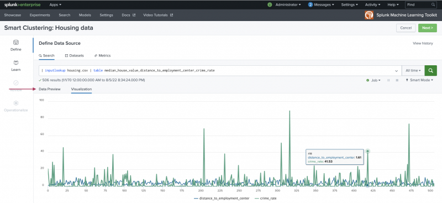Switch to the Visualization tab
442x203 pixels.
click(81, 89)
